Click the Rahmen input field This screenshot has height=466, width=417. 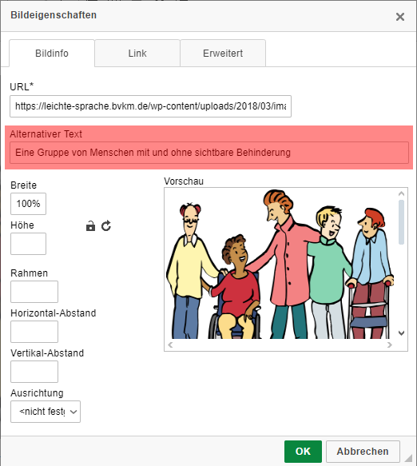coord(34,292)
